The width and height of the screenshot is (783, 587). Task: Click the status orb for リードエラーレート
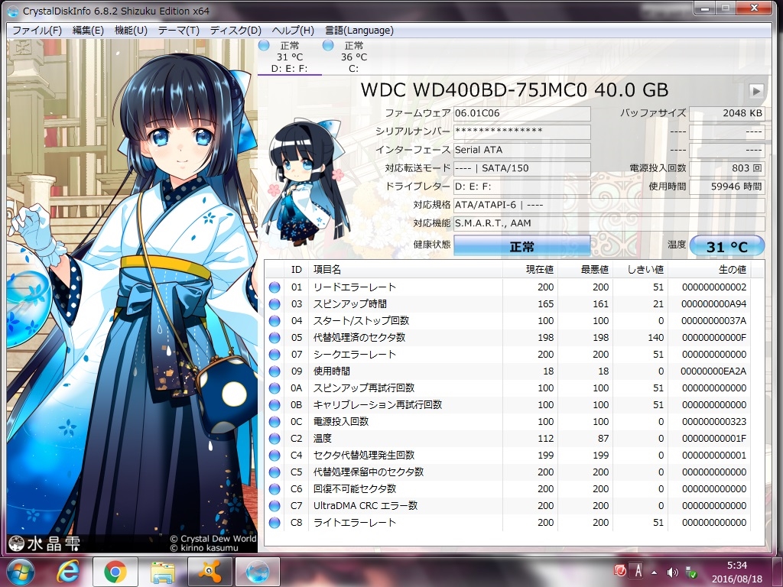(x=275, y=287)
